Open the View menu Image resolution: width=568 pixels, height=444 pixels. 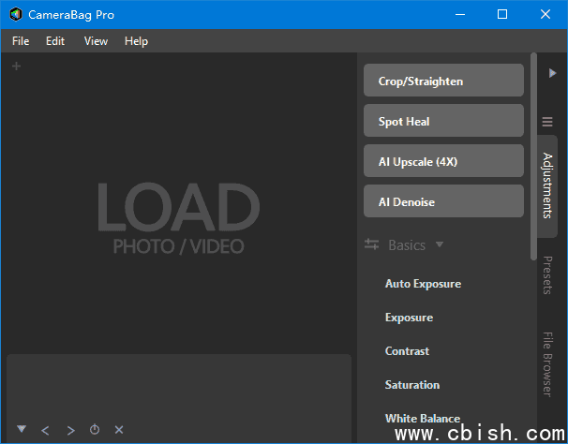pyautogui.click(x=96, y=41)
